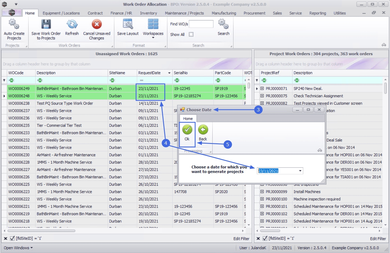Switch to the Inventory tab
Viewport: 390px width, 253px height.
pos(148,13)
